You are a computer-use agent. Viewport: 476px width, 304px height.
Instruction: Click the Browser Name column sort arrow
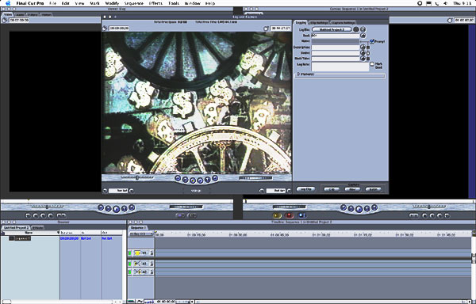(x=59, y=233)
